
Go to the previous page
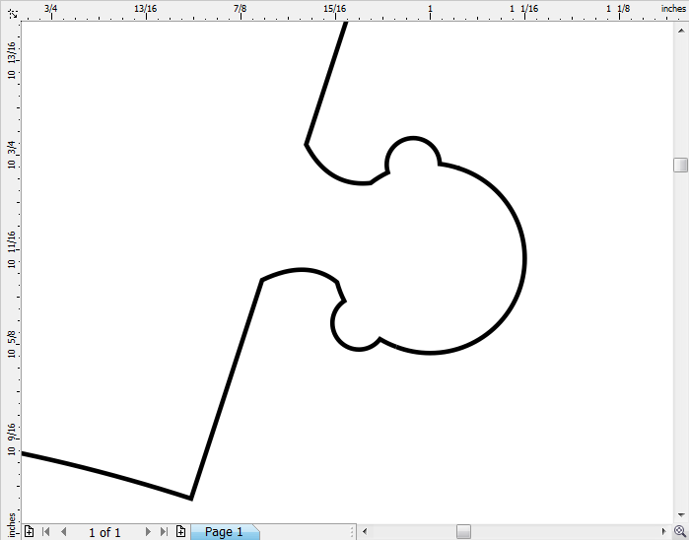[x=64, y=532]
